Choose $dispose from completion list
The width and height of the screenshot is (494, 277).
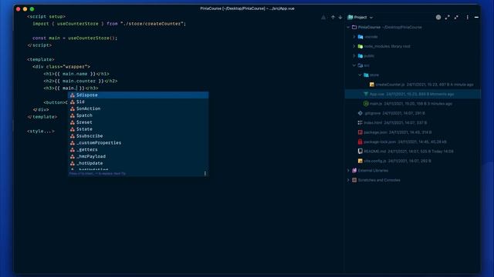pos(138,95)
